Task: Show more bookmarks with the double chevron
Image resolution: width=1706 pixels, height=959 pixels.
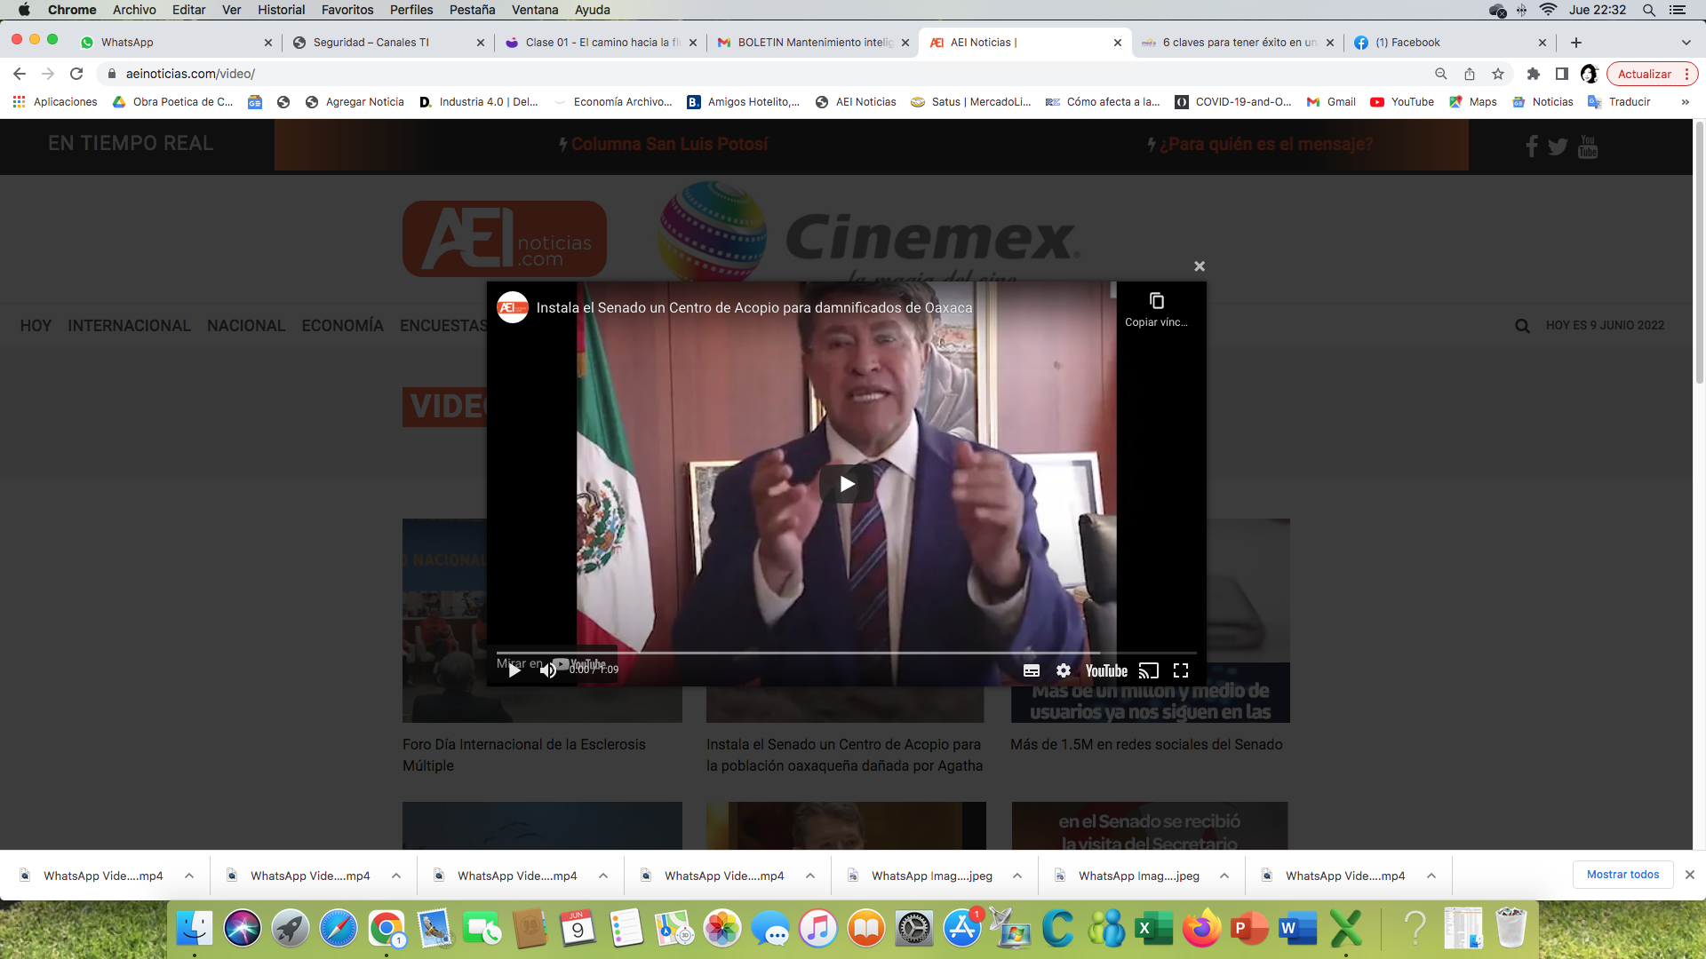Action: (1685, 102)
